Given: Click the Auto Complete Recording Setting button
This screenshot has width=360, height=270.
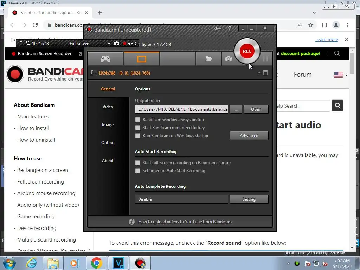Looking at the screenshot, I should pyautogui.click(x=249, y=199).
